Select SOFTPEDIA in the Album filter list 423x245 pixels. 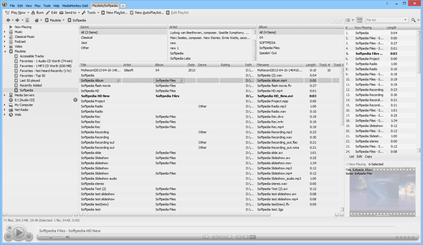(267, 43)
